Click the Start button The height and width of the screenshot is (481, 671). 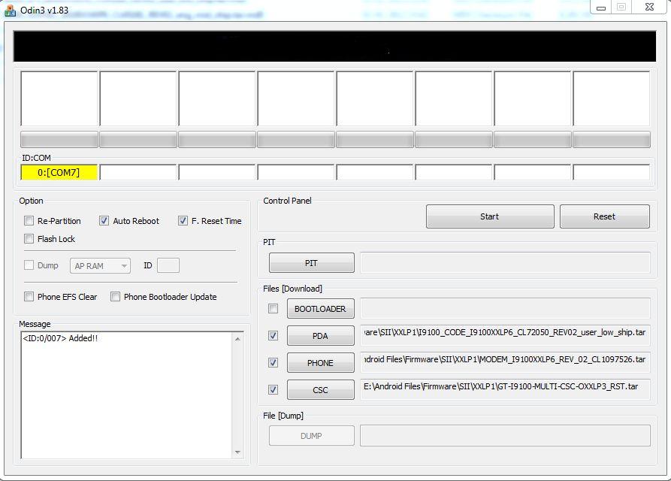pyautogui.click(x=490, y=216)
